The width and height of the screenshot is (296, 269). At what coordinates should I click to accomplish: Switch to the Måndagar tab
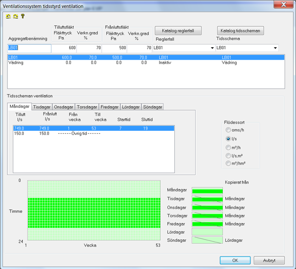pos(19,106)
